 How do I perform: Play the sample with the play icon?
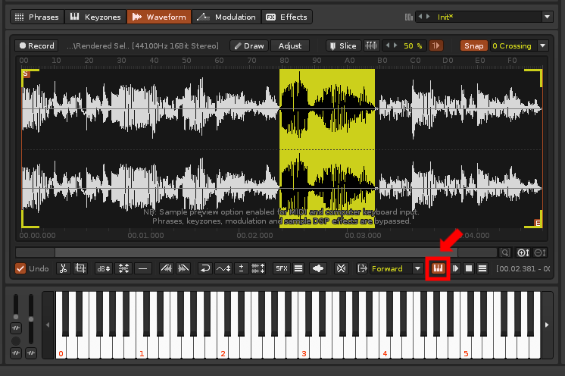coord(455,268)
